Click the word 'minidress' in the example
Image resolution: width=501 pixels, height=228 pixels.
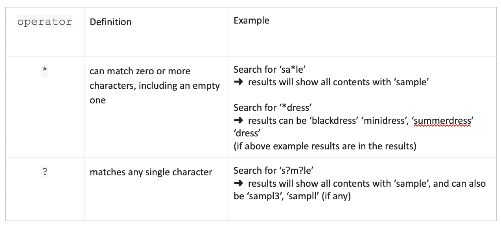(385, 121)
